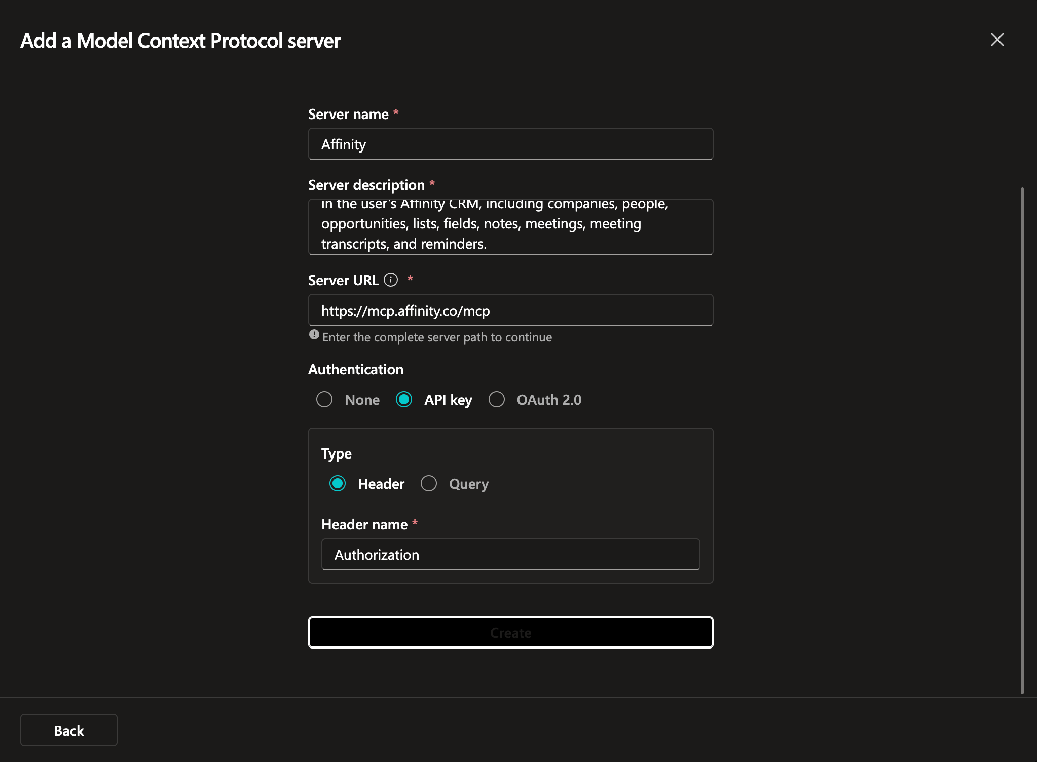
Task: Choose OAuth 2.0 authentication
Action: (x=497, y=399)
